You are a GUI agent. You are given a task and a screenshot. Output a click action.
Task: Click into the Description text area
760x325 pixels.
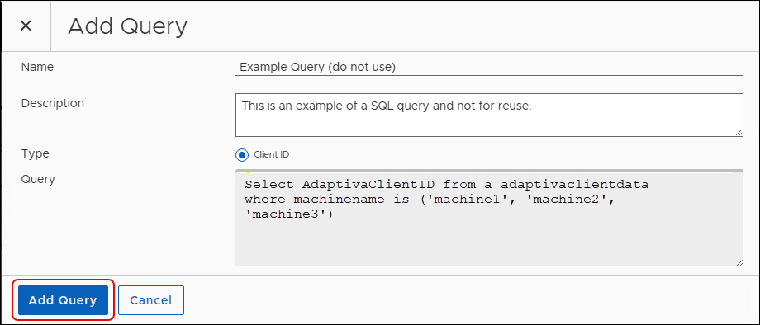489,115
